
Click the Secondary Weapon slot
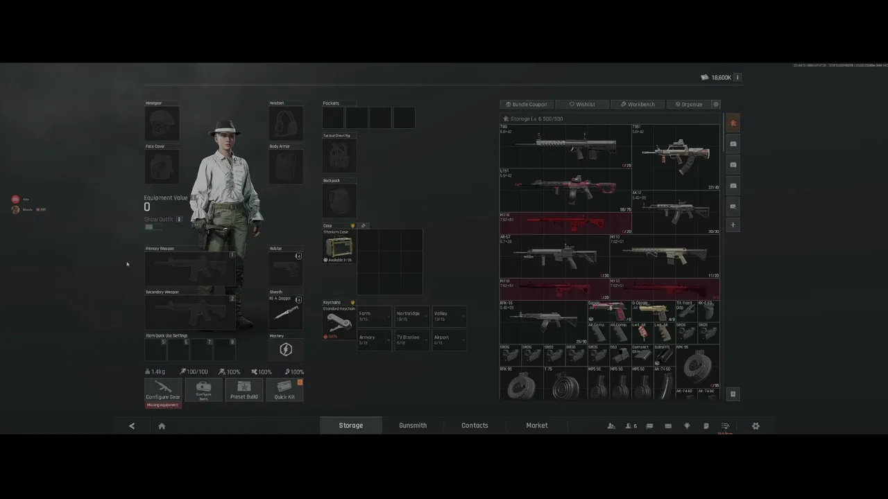click(190, 313)
